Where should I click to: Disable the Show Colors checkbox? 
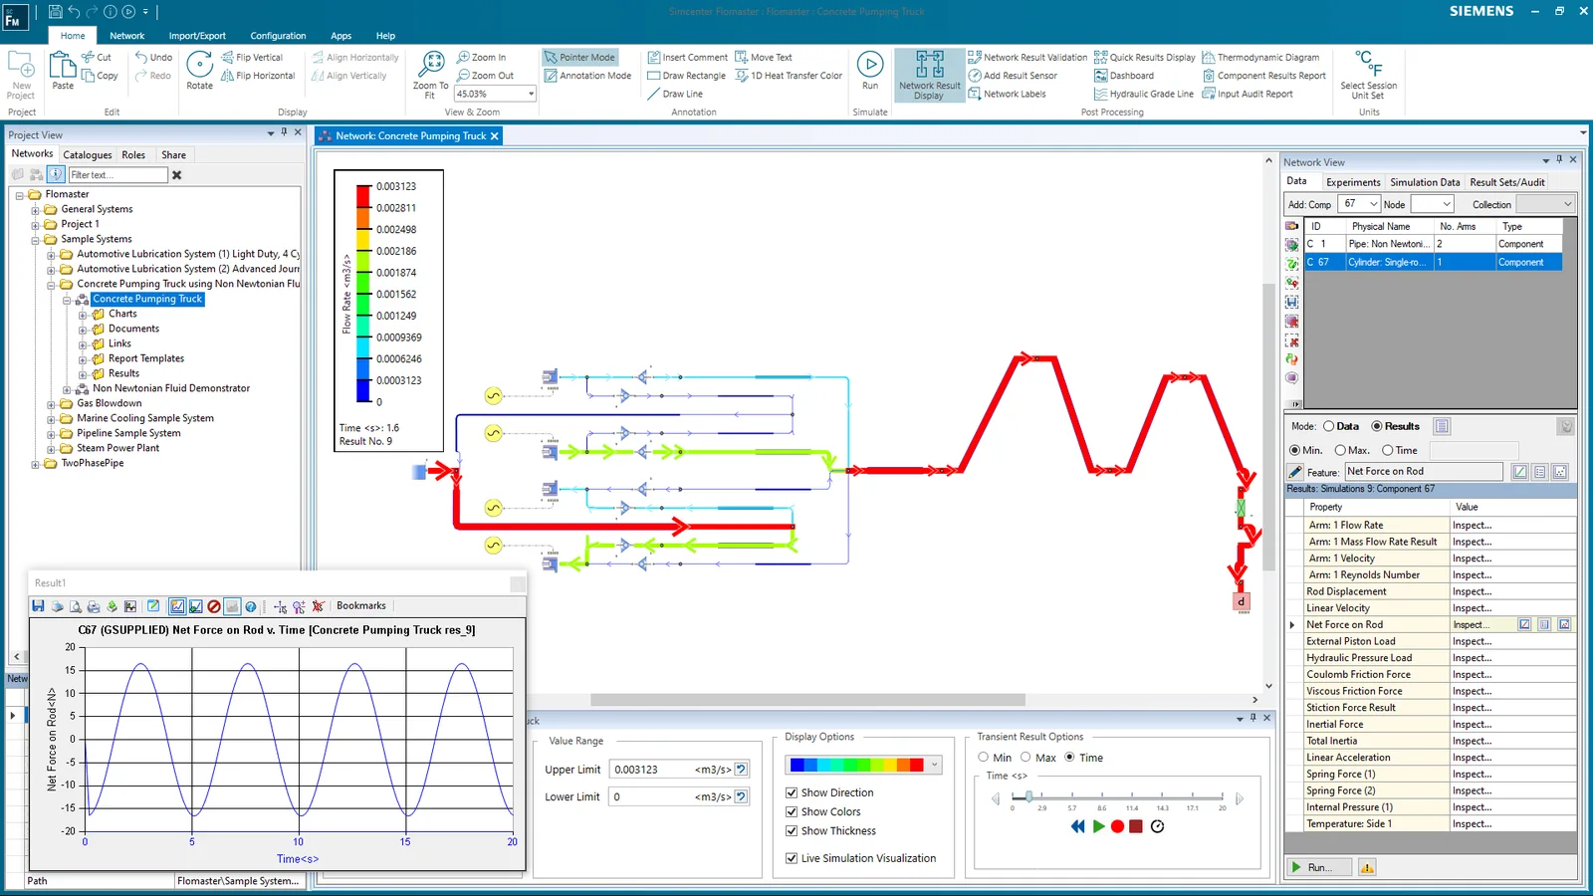pyautogui.click(x=792, y=811)
